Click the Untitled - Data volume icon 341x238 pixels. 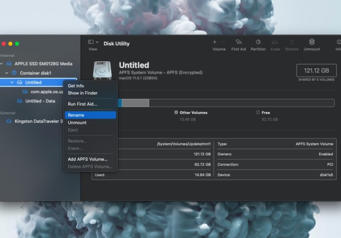pyautogui.click(x=19, y=101)
